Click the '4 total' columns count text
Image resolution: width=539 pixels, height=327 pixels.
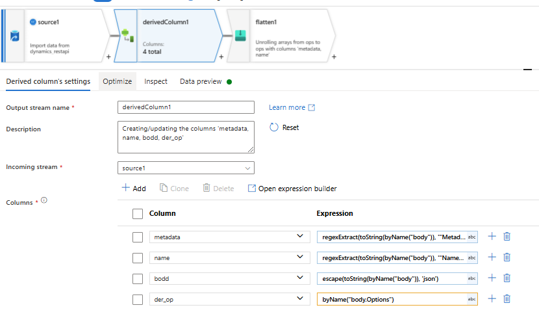[x=152, y=51]
